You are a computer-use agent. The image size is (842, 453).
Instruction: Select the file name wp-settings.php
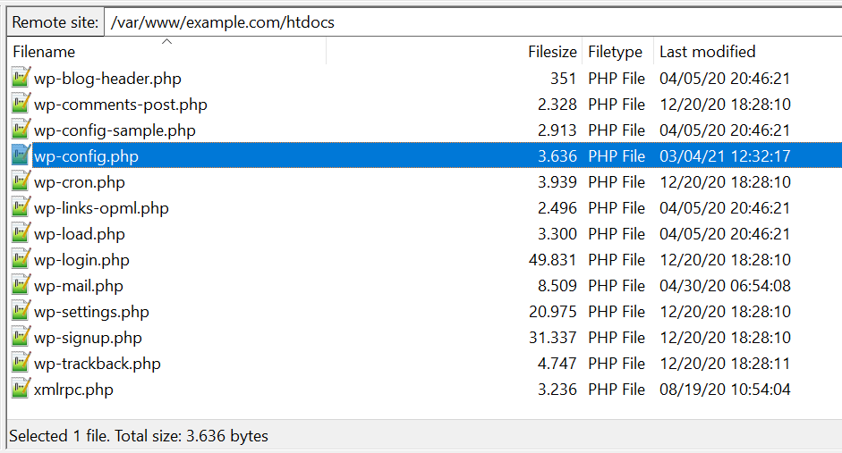point(91,312)
